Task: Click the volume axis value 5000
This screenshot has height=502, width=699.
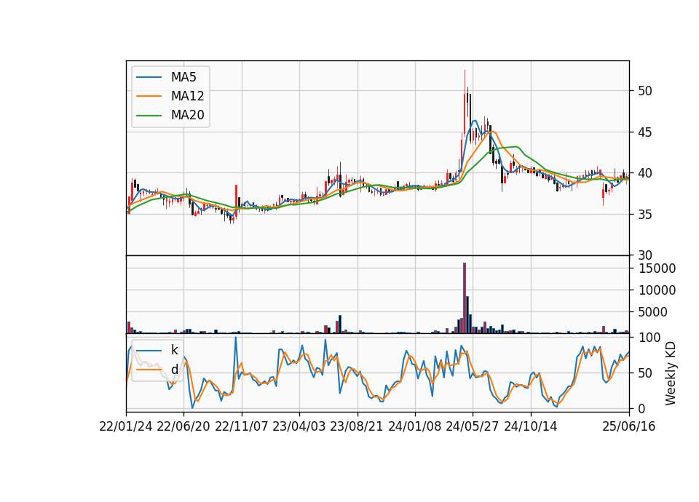Action: pos(653,312)
